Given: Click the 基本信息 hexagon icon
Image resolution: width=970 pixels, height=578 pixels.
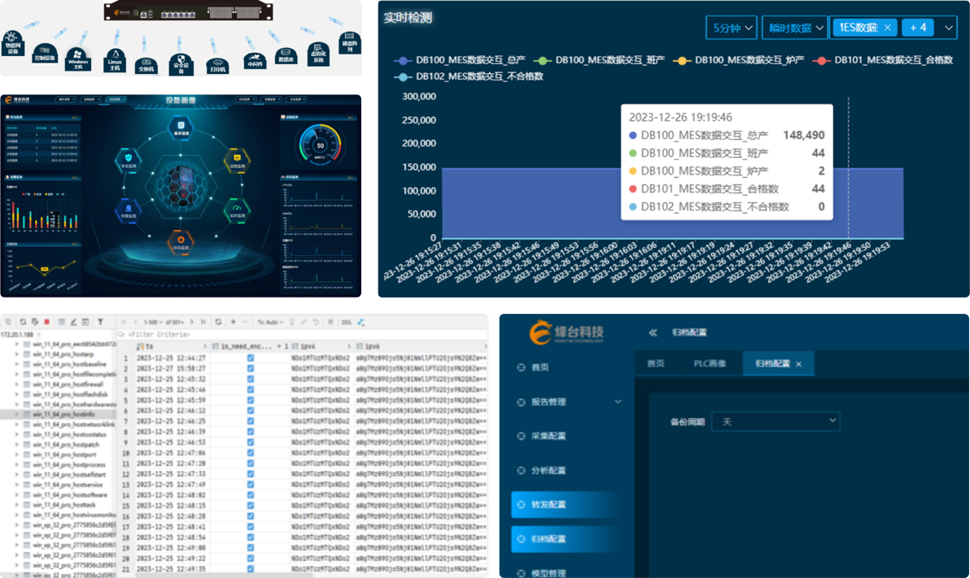Looking at the screenshot, I should click(180, 128).
